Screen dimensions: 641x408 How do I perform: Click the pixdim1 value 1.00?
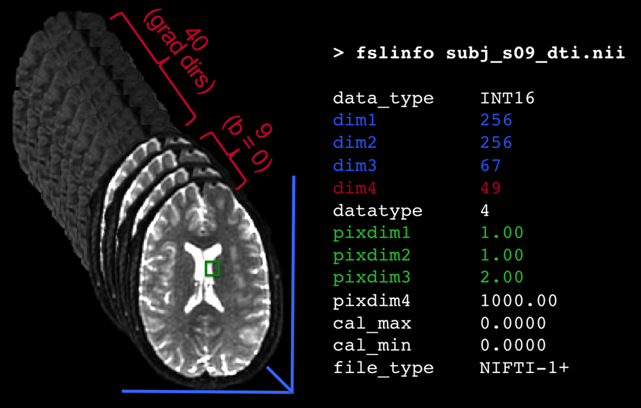click(x=502, y=233)
